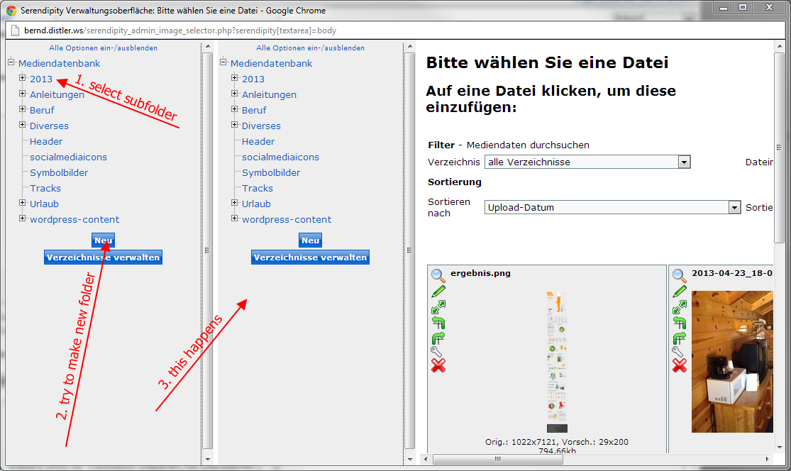Open the Sortieren nach Upload-Datum dropdown
The image size is (791, 471).
pyautogui.click(x=734, y=208)
